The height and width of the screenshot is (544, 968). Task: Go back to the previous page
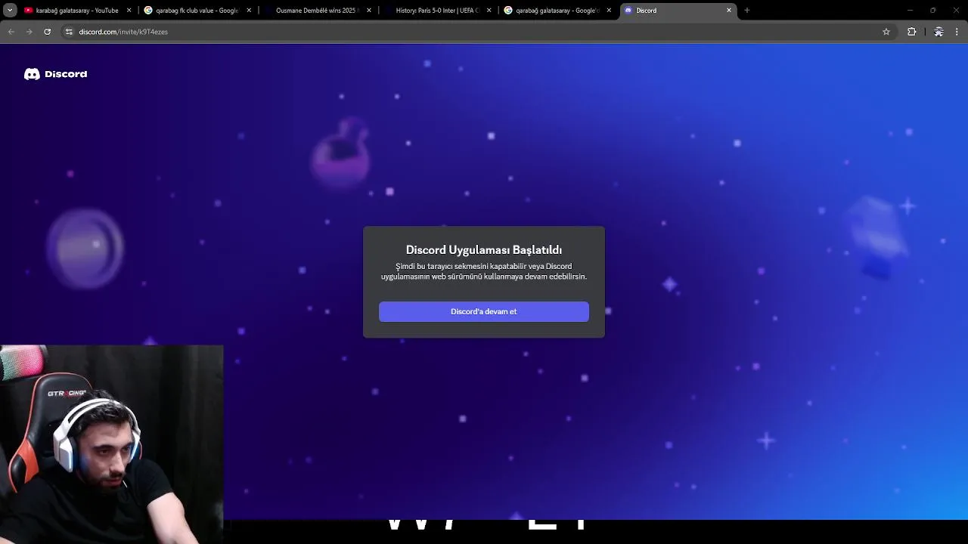[11, 32]
